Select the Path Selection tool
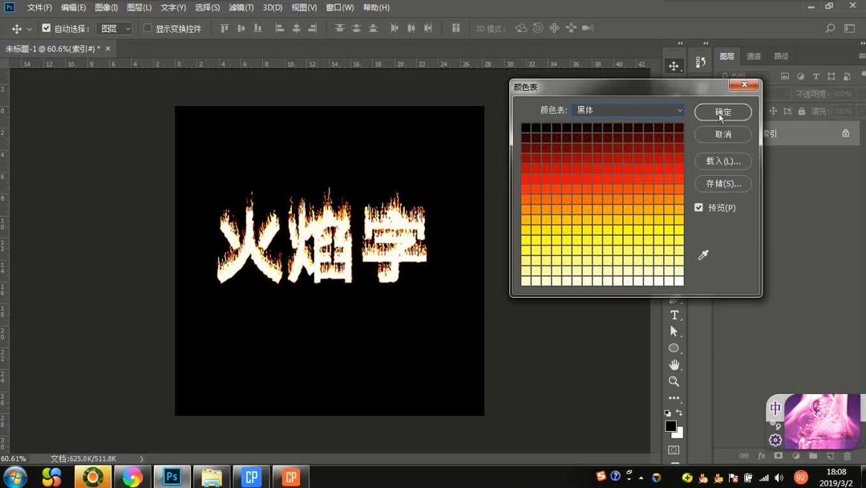 (x=674, y=331)
